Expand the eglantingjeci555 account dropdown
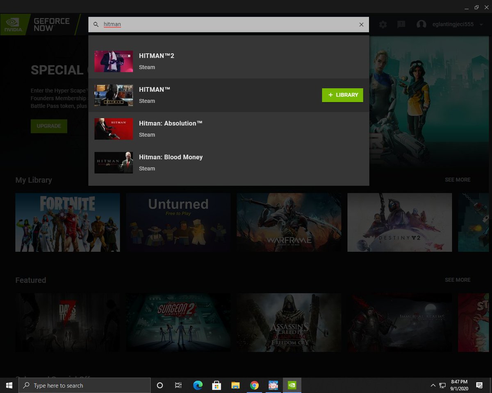The image size is (492, 393). tap(481, 25)
